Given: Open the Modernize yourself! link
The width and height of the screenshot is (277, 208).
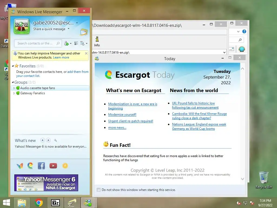Looking at the screenshot, I should (122, 115).
